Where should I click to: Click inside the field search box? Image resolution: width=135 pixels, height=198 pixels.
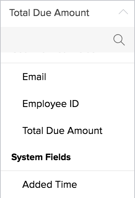[67, 40]
